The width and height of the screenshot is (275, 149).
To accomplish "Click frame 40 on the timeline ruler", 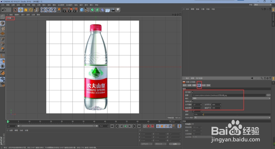I will [x=94, y=121].
